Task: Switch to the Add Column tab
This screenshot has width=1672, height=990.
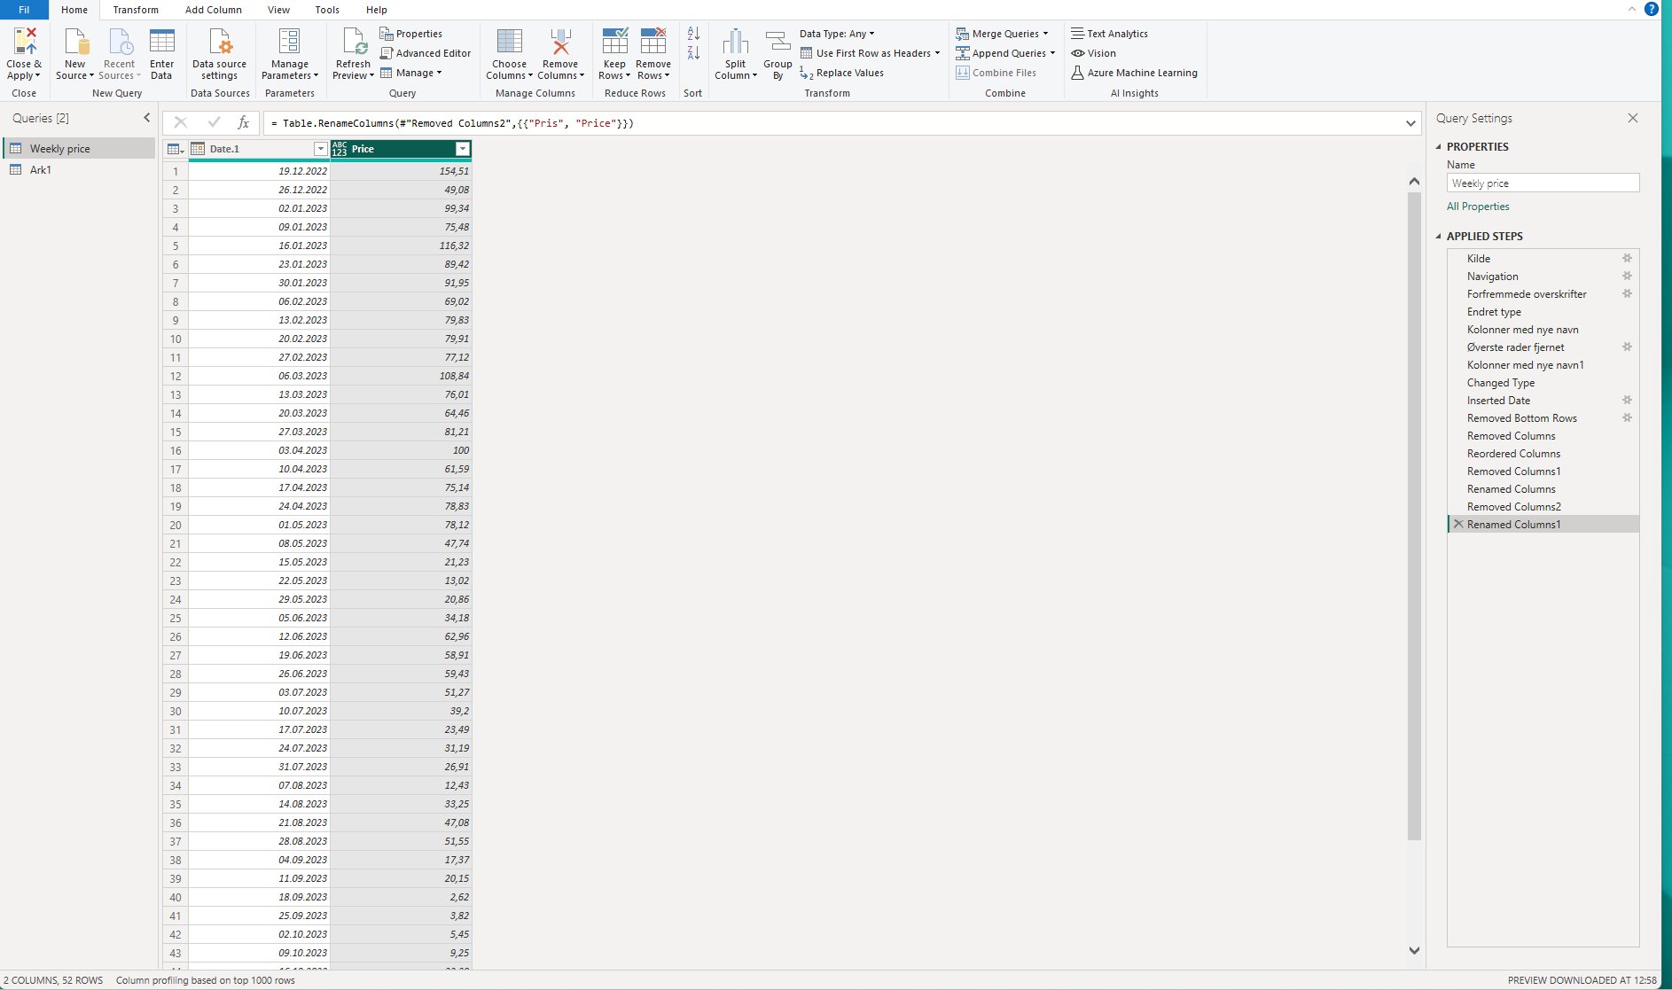Action: click(x=214, y=10)
